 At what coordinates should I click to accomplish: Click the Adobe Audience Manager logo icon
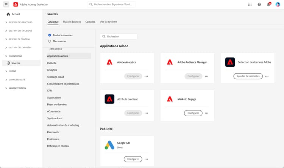pos(170,62)
